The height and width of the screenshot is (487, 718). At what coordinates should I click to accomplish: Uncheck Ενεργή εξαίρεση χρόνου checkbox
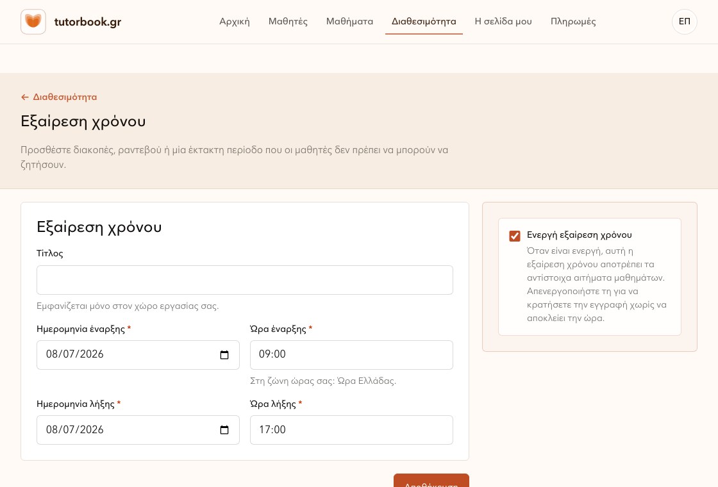(515, 236)
